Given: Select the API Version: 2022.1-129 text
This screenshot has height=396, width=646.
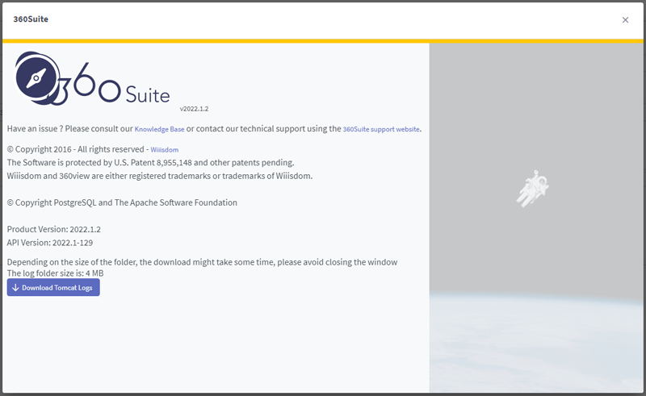Looking at the screenshot, I should pos(50,243).
